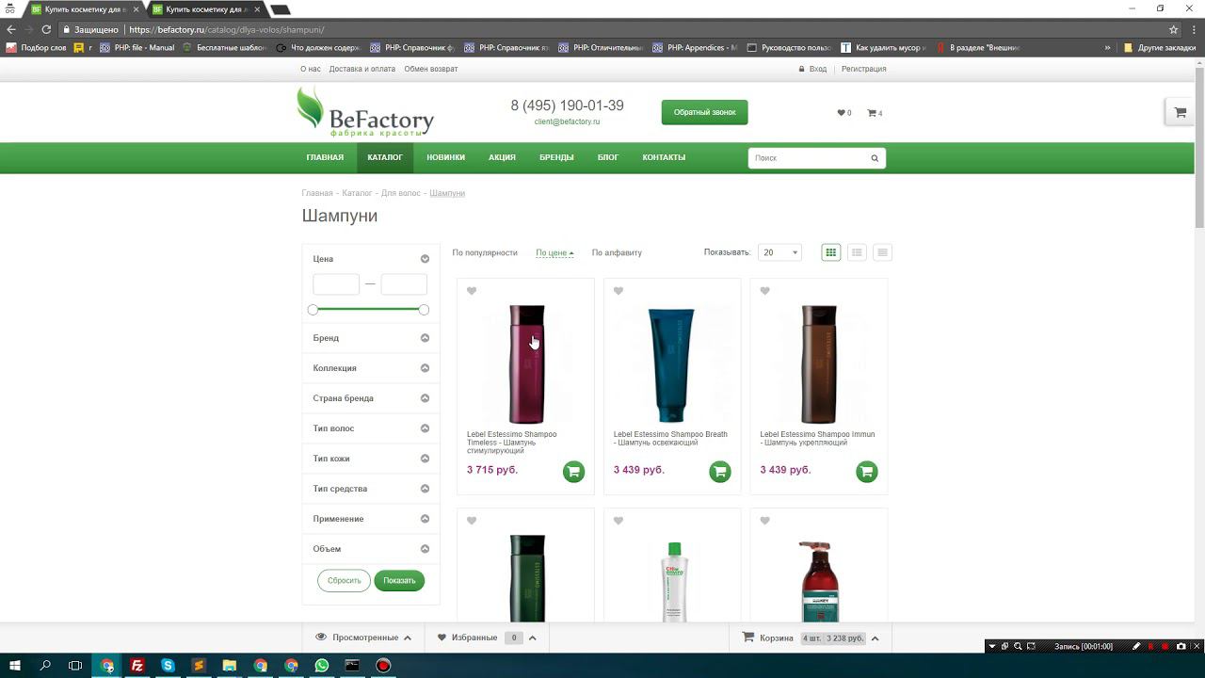This screenshot has height=678, width=1205.
Task: Open КОНТАКТЫ in the nav menu
Action: [x=664, y=158]
